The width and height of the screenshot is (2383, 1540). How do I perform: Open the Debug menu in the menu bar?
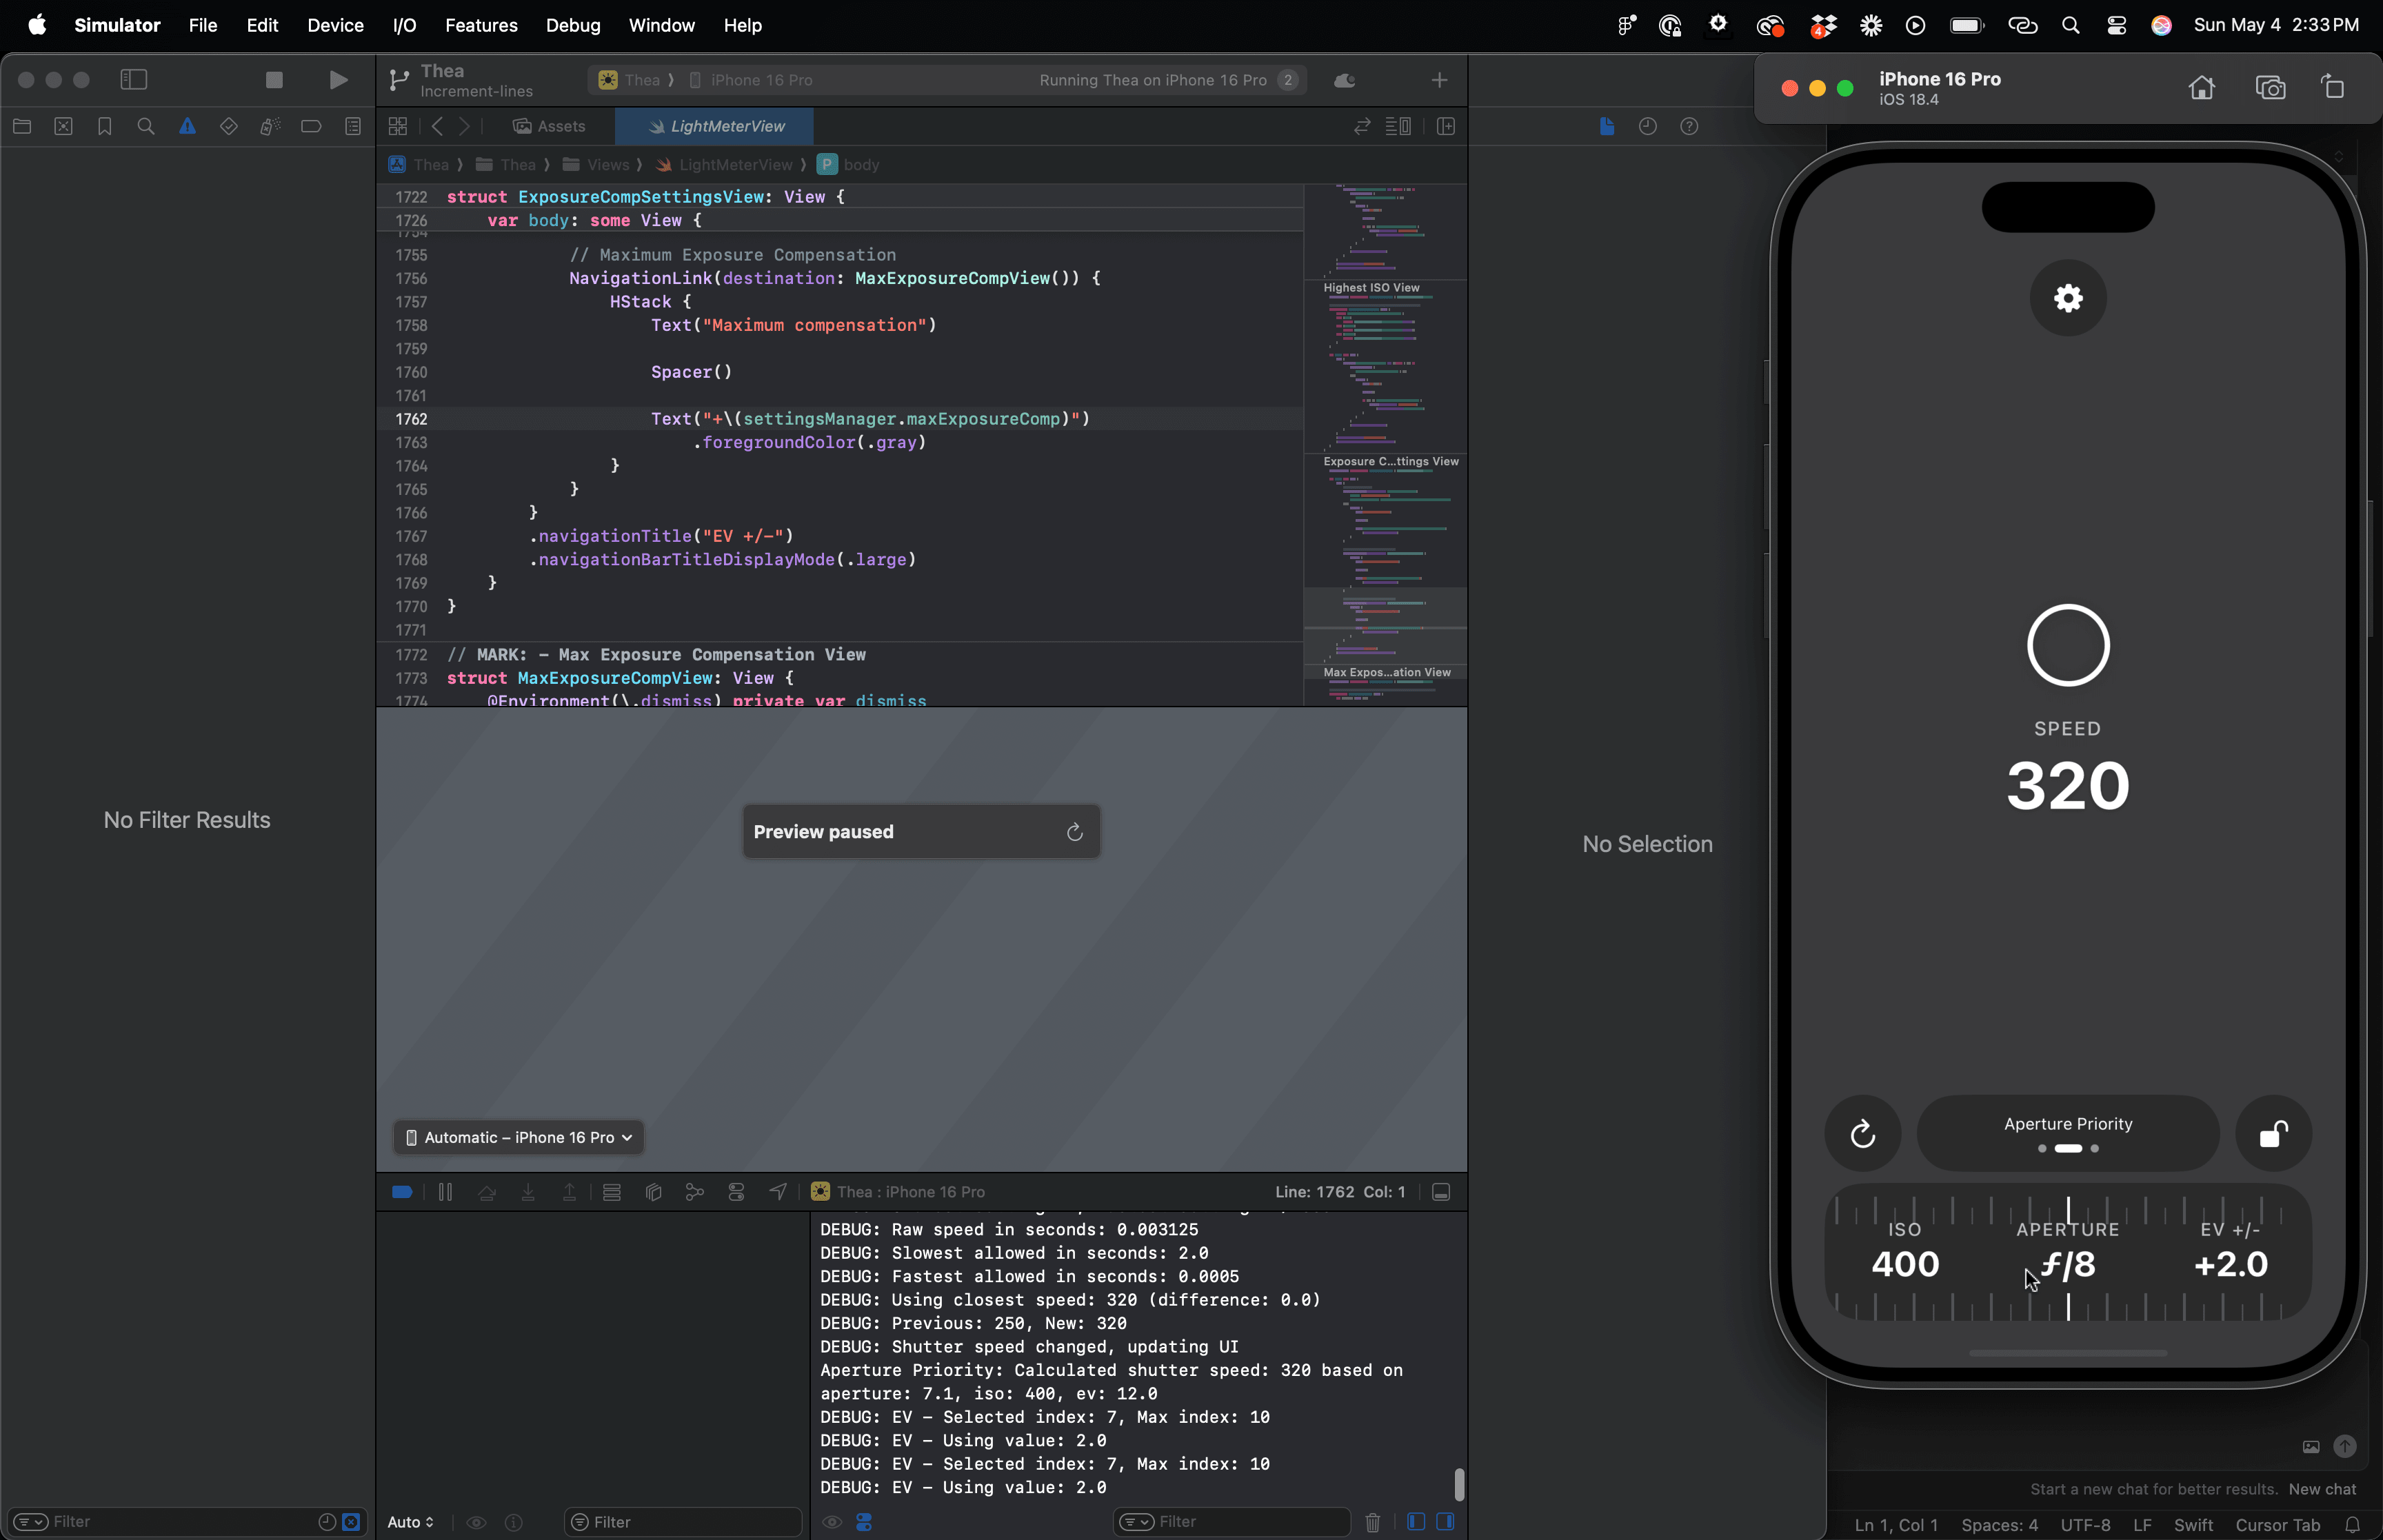coord(573,25)
